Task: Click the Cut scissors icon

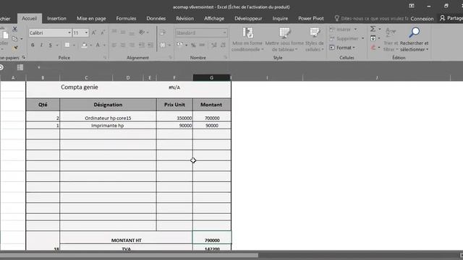Action: click(x=14, y=29)
